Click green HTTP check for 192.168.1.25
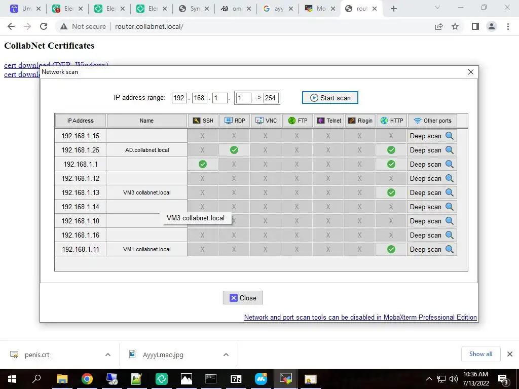Viewport: 519px width, 389px height. point(391,150)
